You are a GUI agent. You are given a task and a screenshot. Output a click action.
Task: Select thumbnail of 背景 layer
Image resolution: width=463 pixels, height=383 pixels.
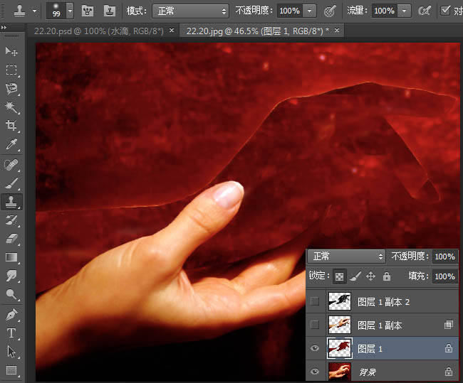[x=340, y=371]
